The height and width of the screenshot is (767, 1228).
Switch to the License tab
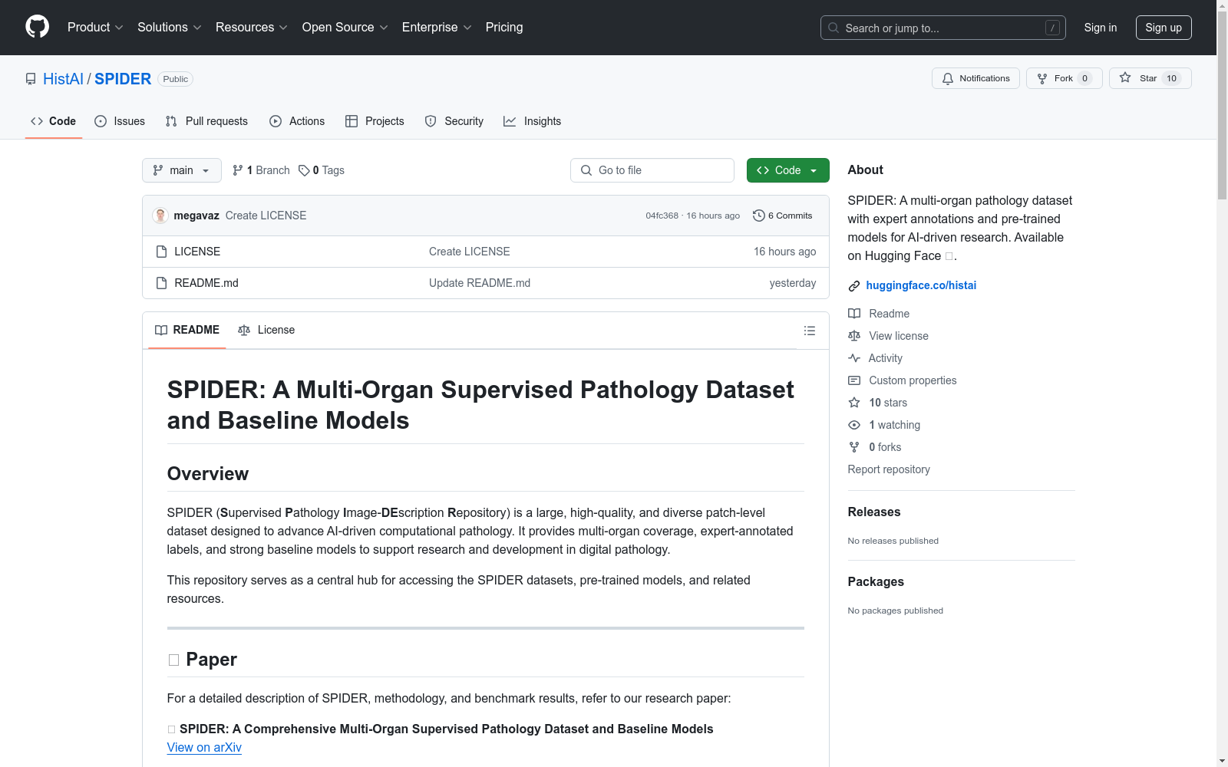pyautogui.click(x=266, y=330)
